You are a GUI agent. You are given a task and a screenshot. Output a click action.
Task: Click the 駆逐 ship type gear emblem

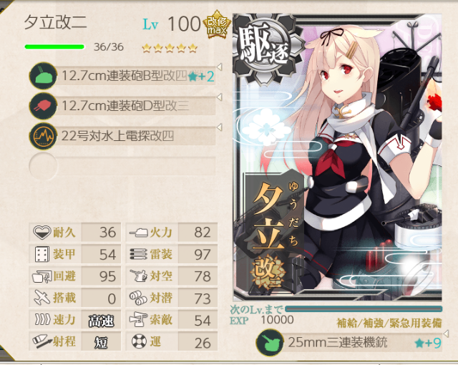pos(264,48)
